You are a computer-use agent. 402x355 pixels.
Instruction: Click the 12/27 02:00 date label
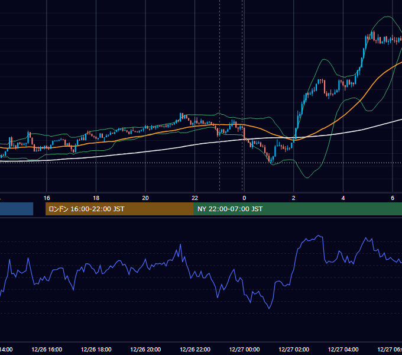[x=294, y=349]
